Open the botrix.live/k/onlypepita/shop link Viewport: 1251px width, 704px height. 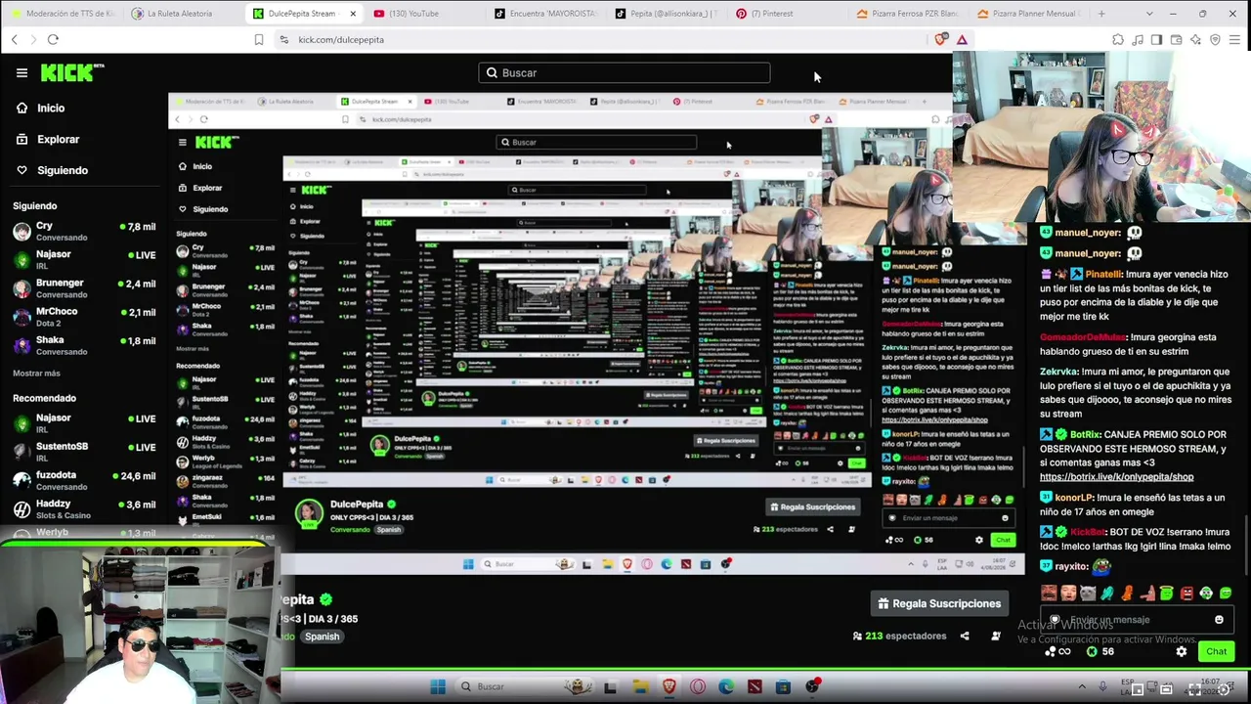pos(1116,477)
